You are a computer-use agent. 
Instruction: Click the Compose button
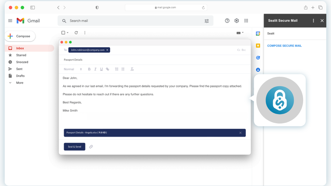[20, 36]
